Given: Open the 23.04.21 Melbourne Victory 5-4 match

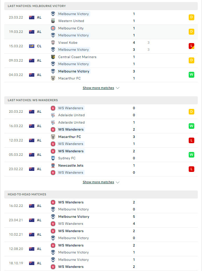Looking at the screenshot, I should point(101,220).
